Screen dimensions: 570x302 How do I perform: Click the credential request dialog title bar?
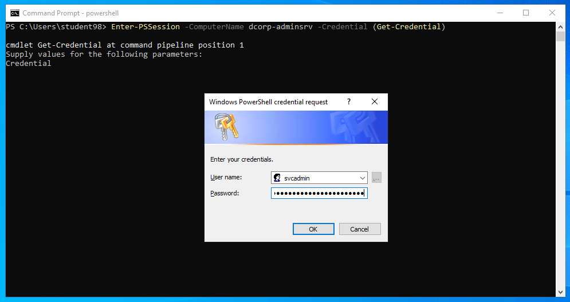click(x=269, y=101)
